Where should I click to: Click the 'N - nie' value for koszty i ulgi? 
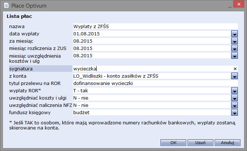click(81, 98)
